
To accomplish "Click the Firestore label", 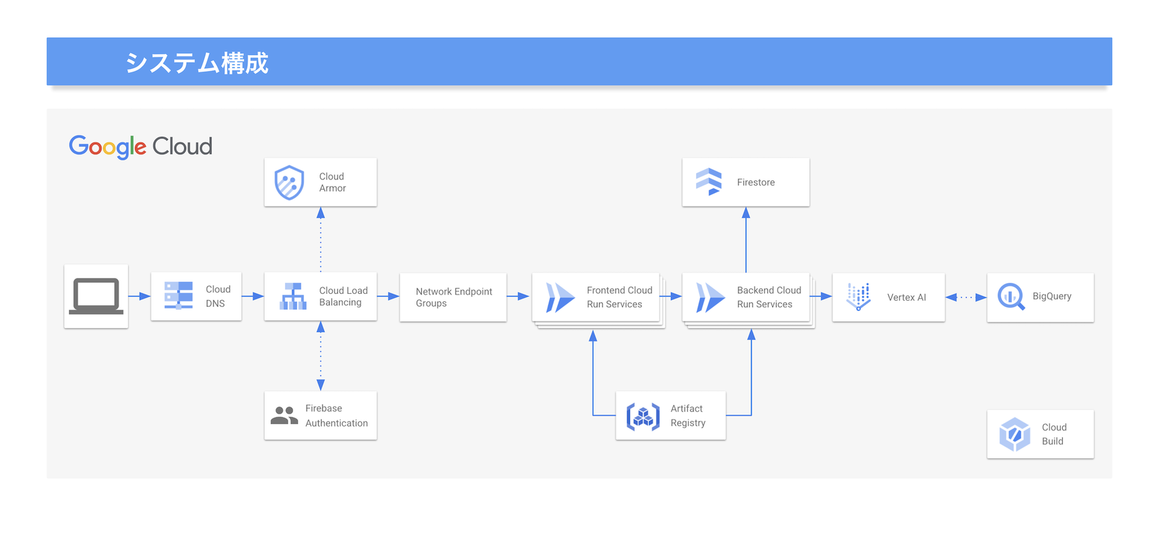I will [755, 182].
